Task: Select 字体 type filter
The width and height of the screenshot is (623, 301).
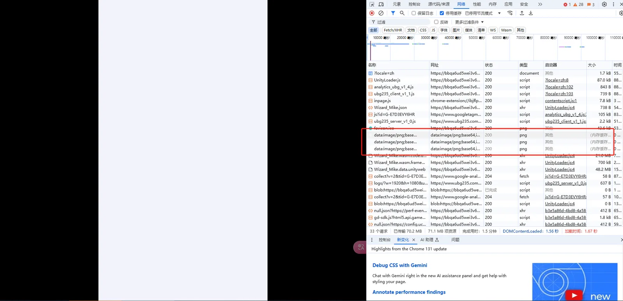Action: pyautogui.click(x=444, y=30)
